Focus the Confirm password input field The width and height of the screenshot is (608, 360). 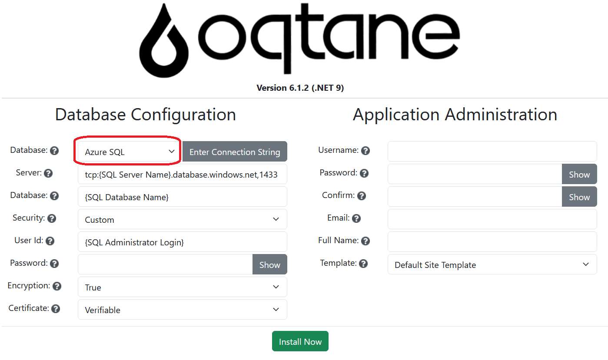click(475, 197)
